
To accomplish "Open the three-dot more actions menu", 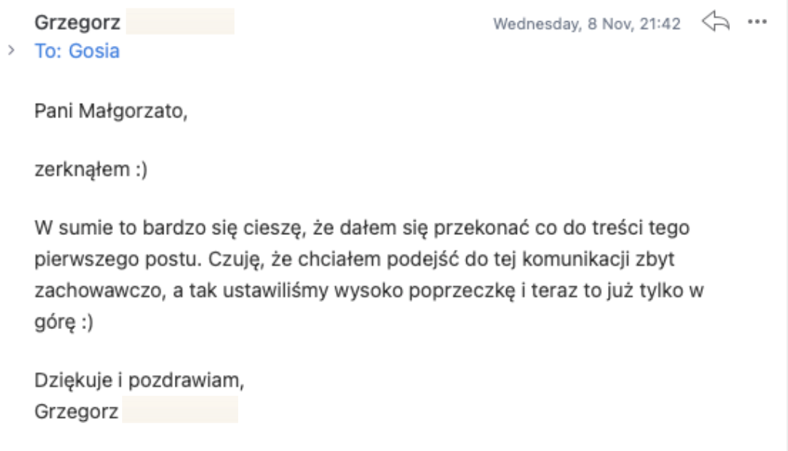I will click(756, 23).
